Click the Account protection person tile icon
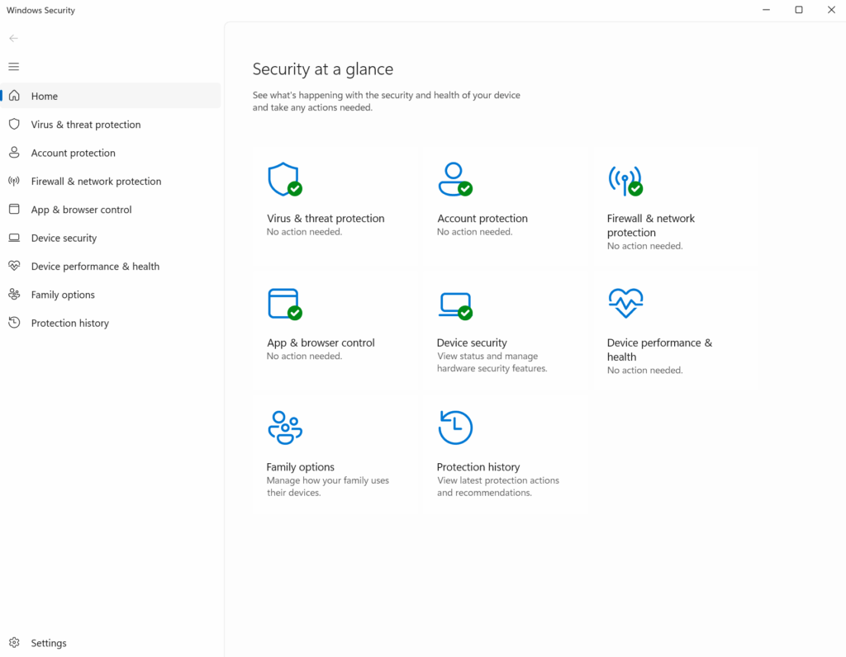The width and height of the screenshot is (846, 657). (454, 179)
